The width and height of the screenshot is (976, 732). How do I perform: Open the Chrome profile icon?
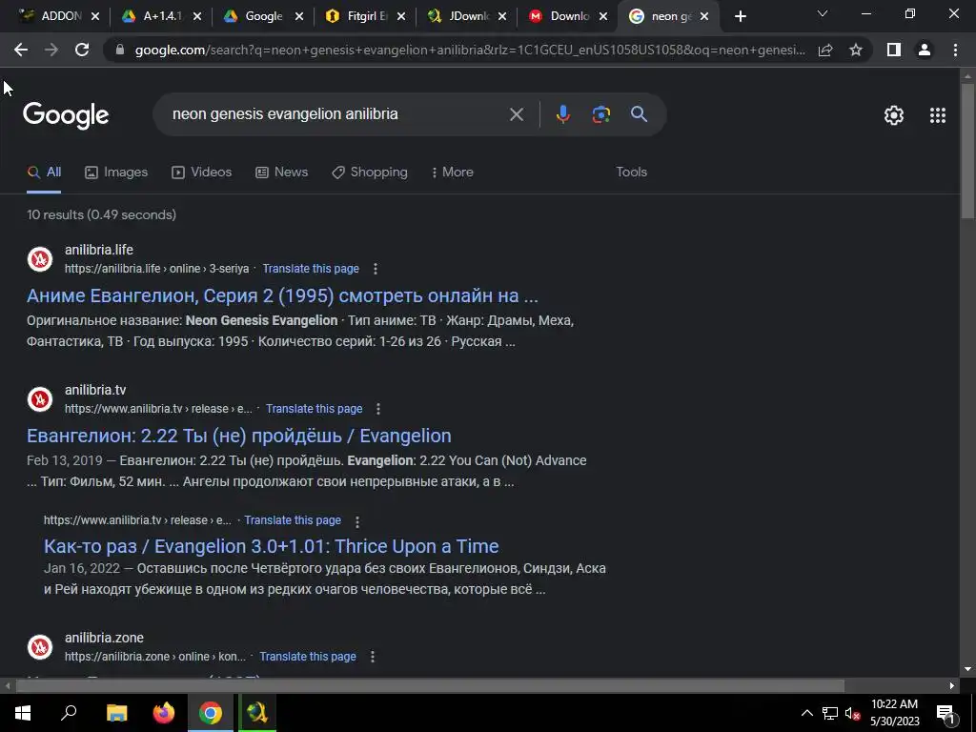925,50
